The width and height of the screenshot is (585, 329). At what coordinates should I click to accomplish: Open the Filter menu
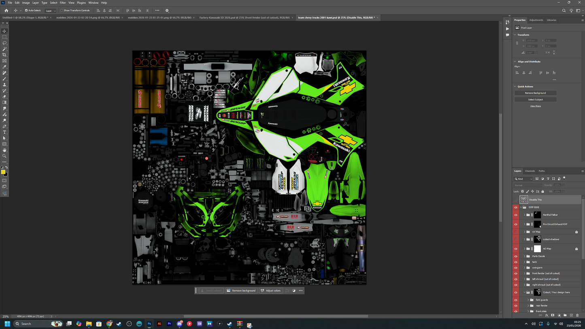point(63,3)
